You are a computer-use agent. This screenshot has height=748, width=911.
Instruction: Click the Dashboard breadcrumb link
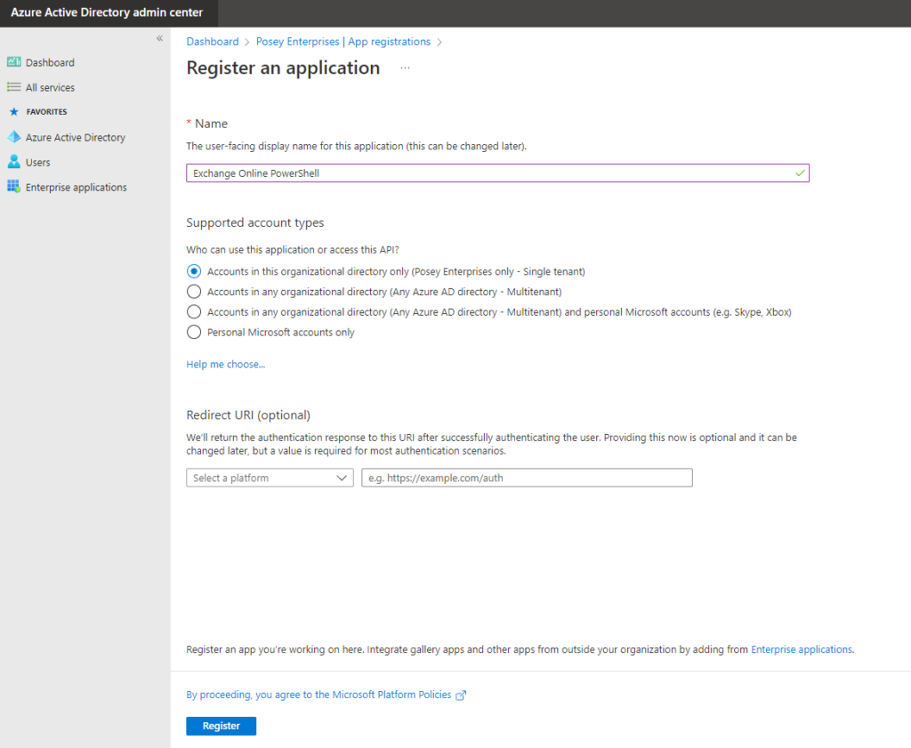tap(213, 42)
